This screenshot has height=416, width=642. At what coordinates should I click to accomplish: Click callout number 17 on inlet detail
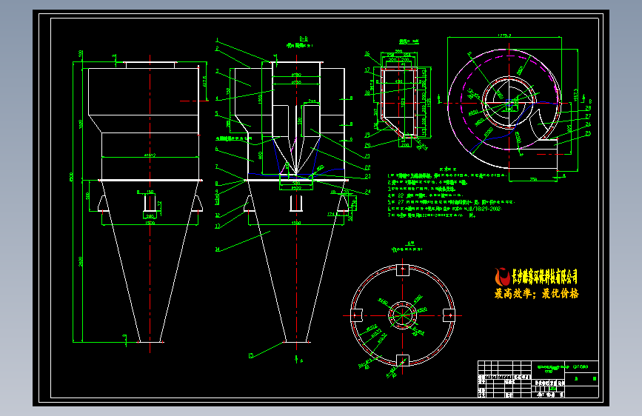point(367,70)
